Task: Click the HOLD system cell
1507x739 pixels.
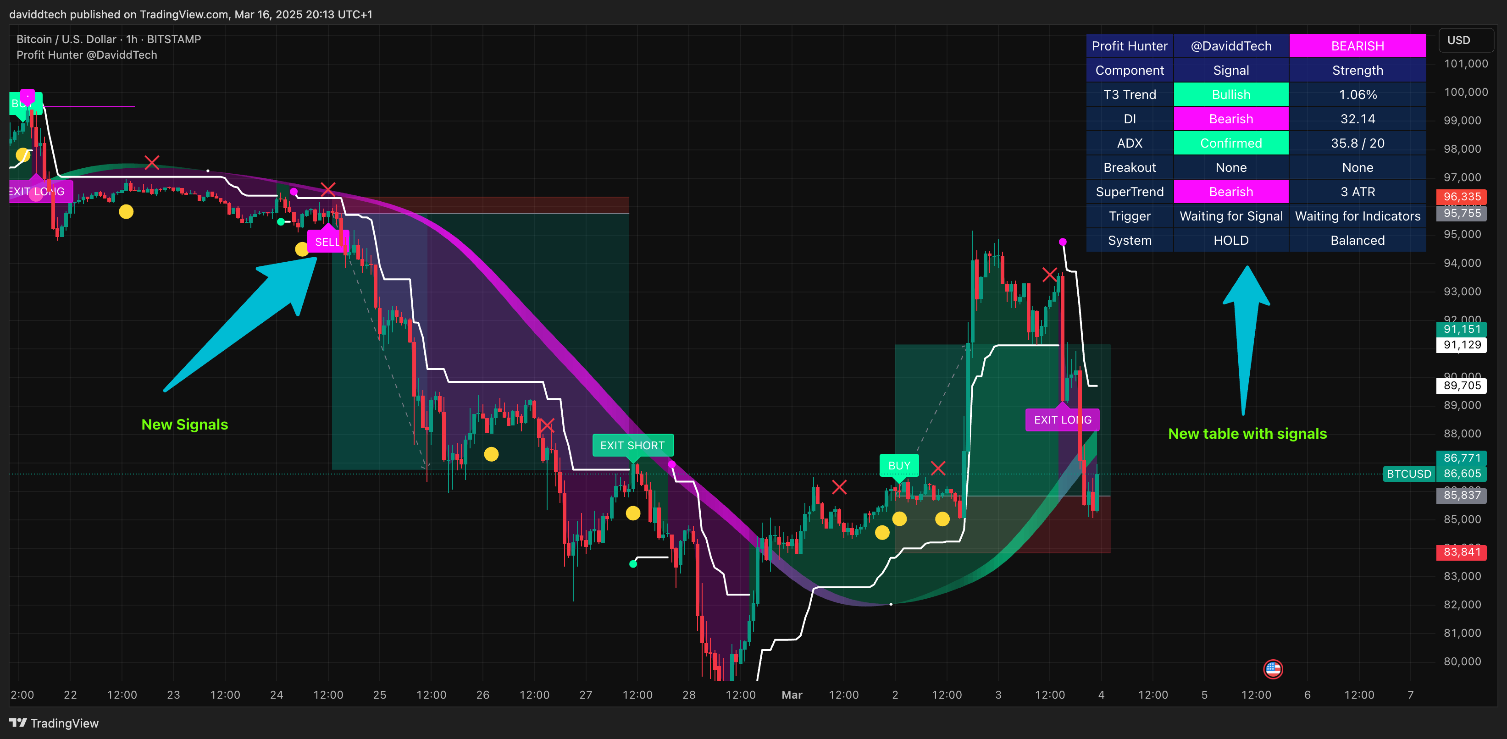Action: click(1231, 240)
